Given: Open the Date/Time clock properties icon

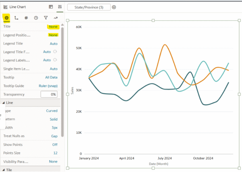Looking at the screenshot, I should click(36, 18).
